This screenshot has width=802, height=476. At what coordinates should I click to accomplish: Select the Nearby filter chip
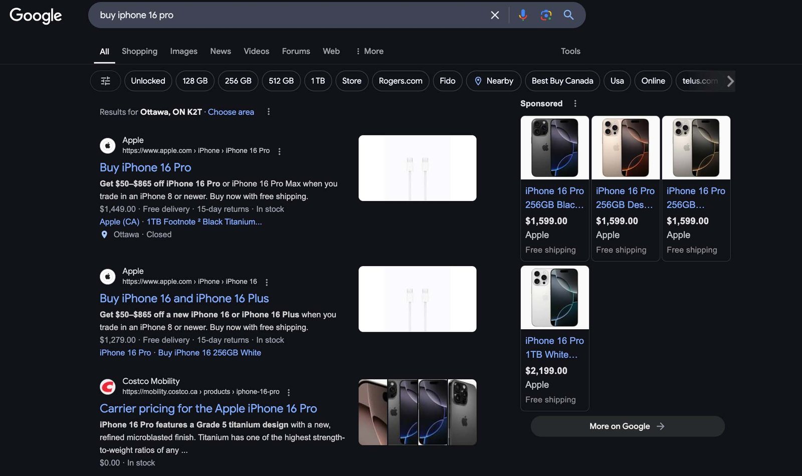pyautogui.click(x=494, y=81)
